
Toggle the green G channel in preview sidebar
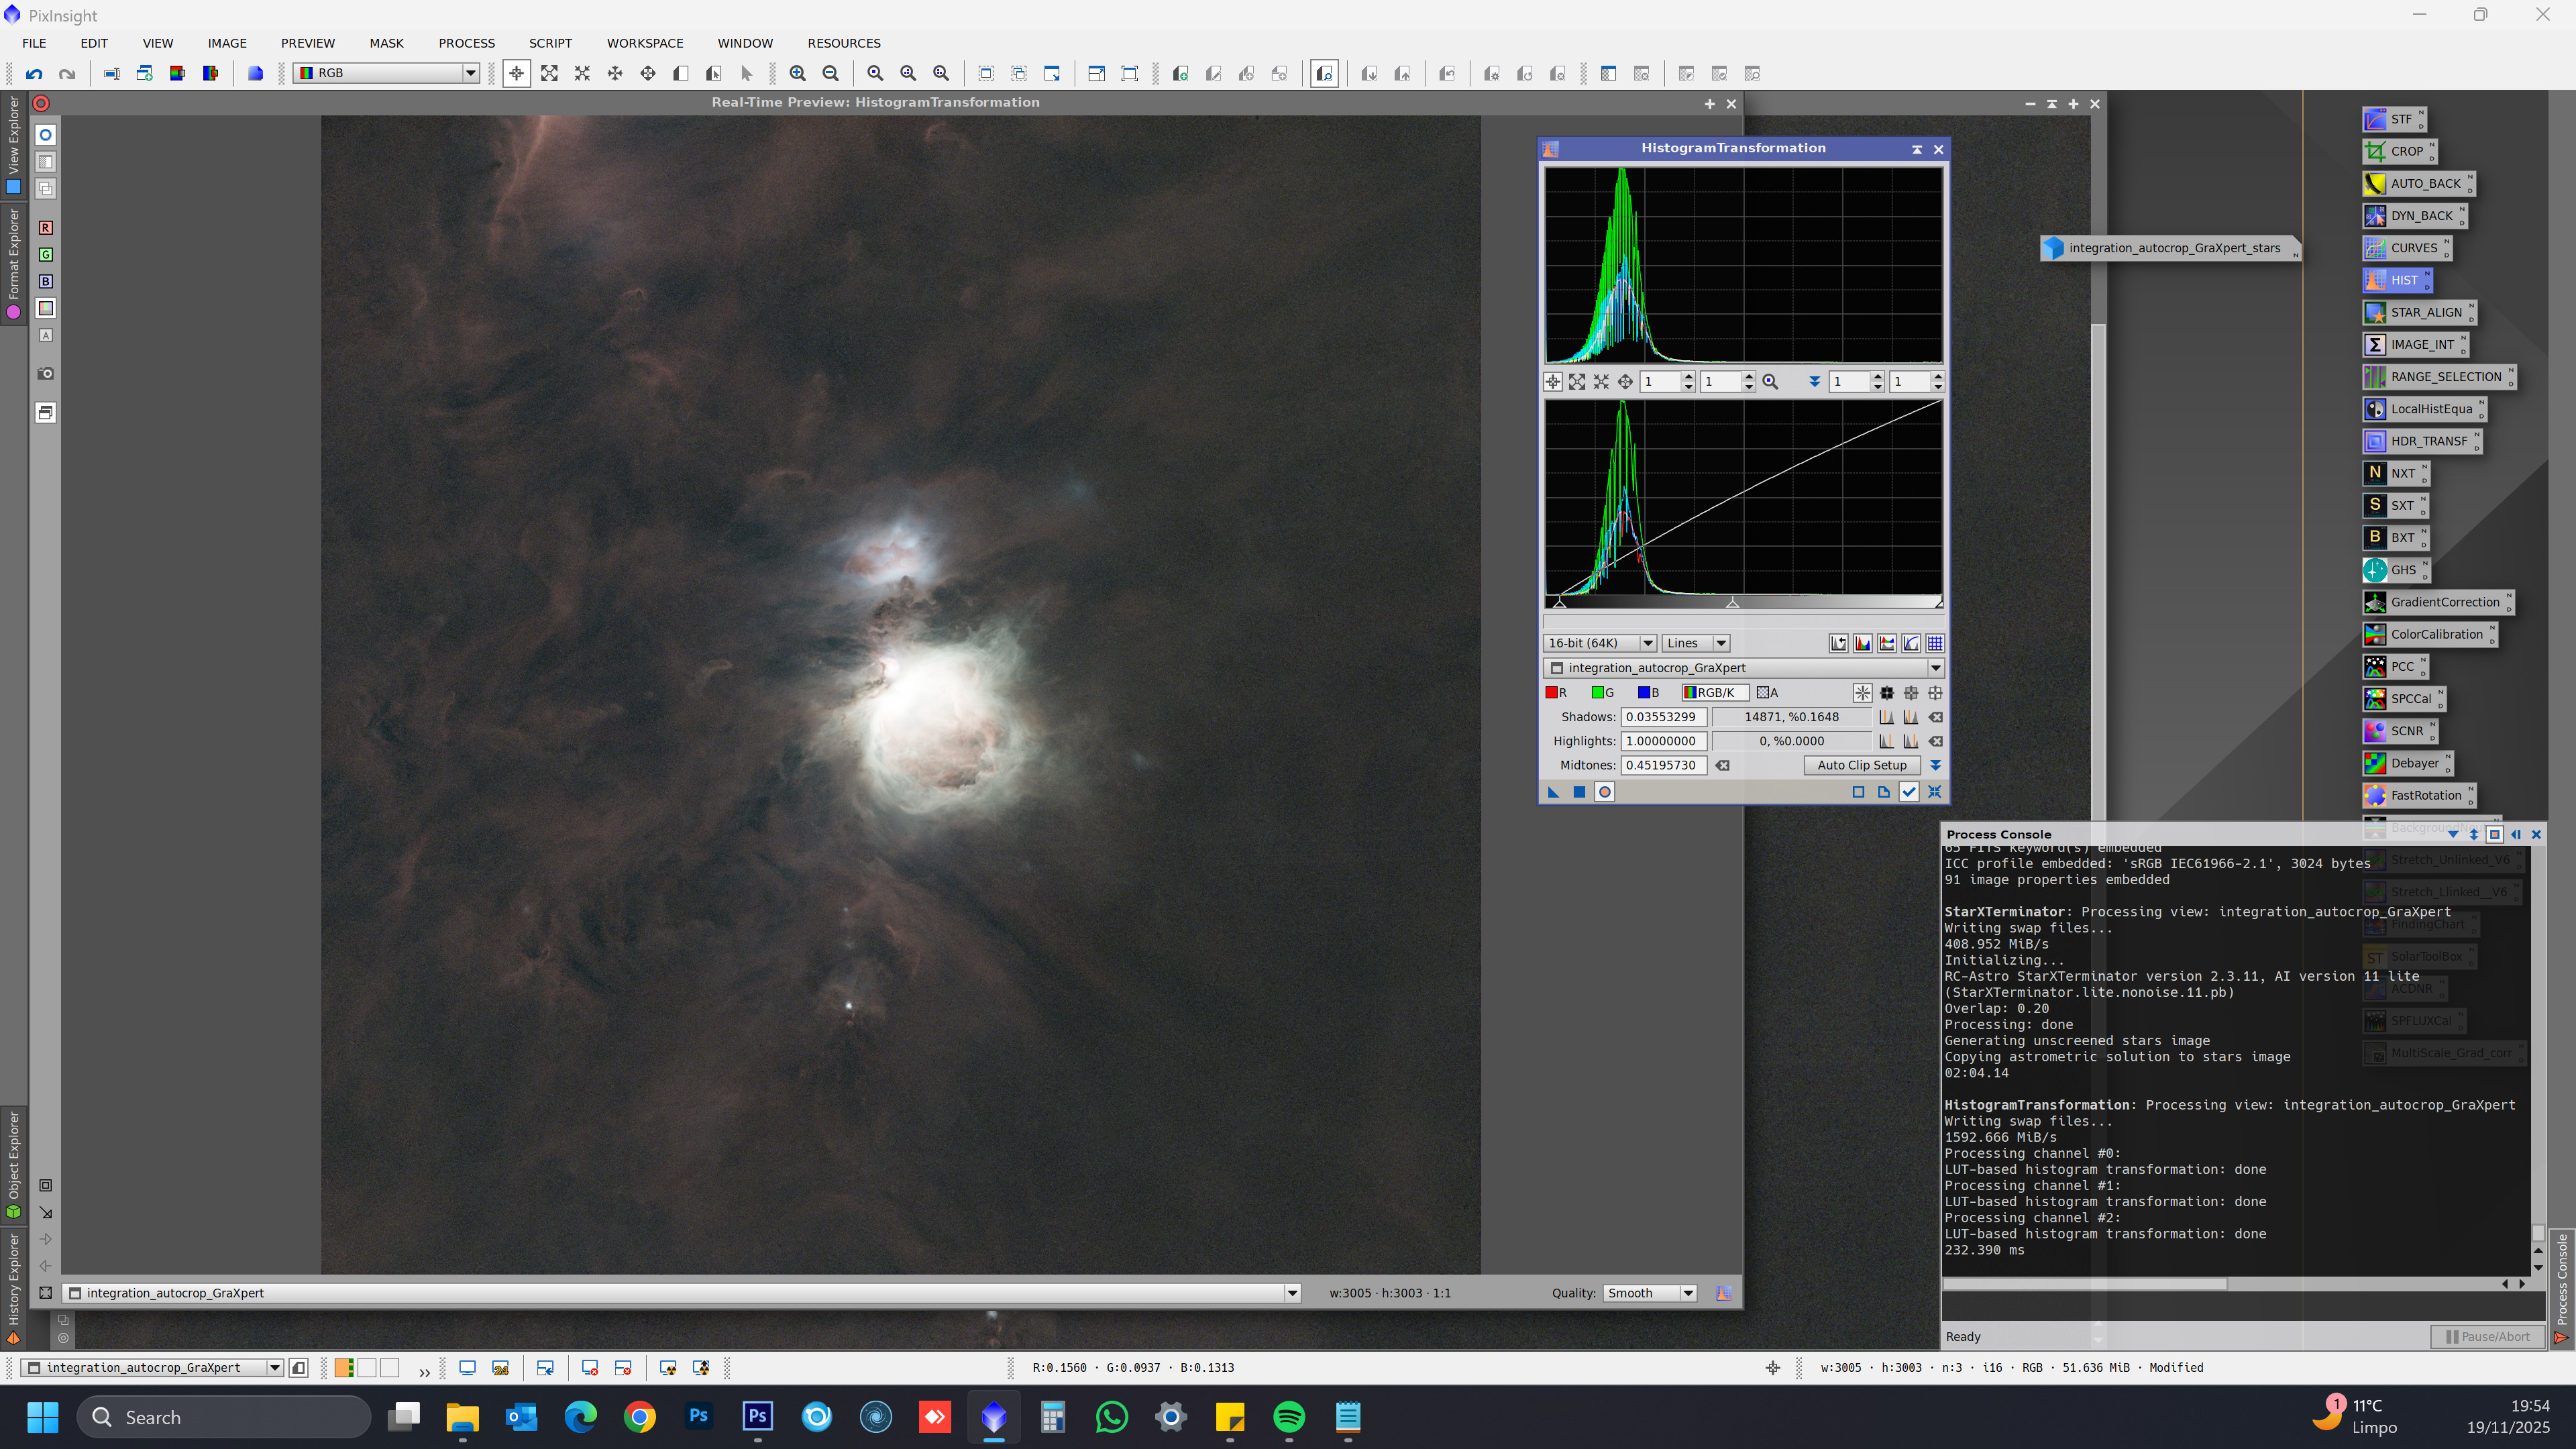coord(46,255)
